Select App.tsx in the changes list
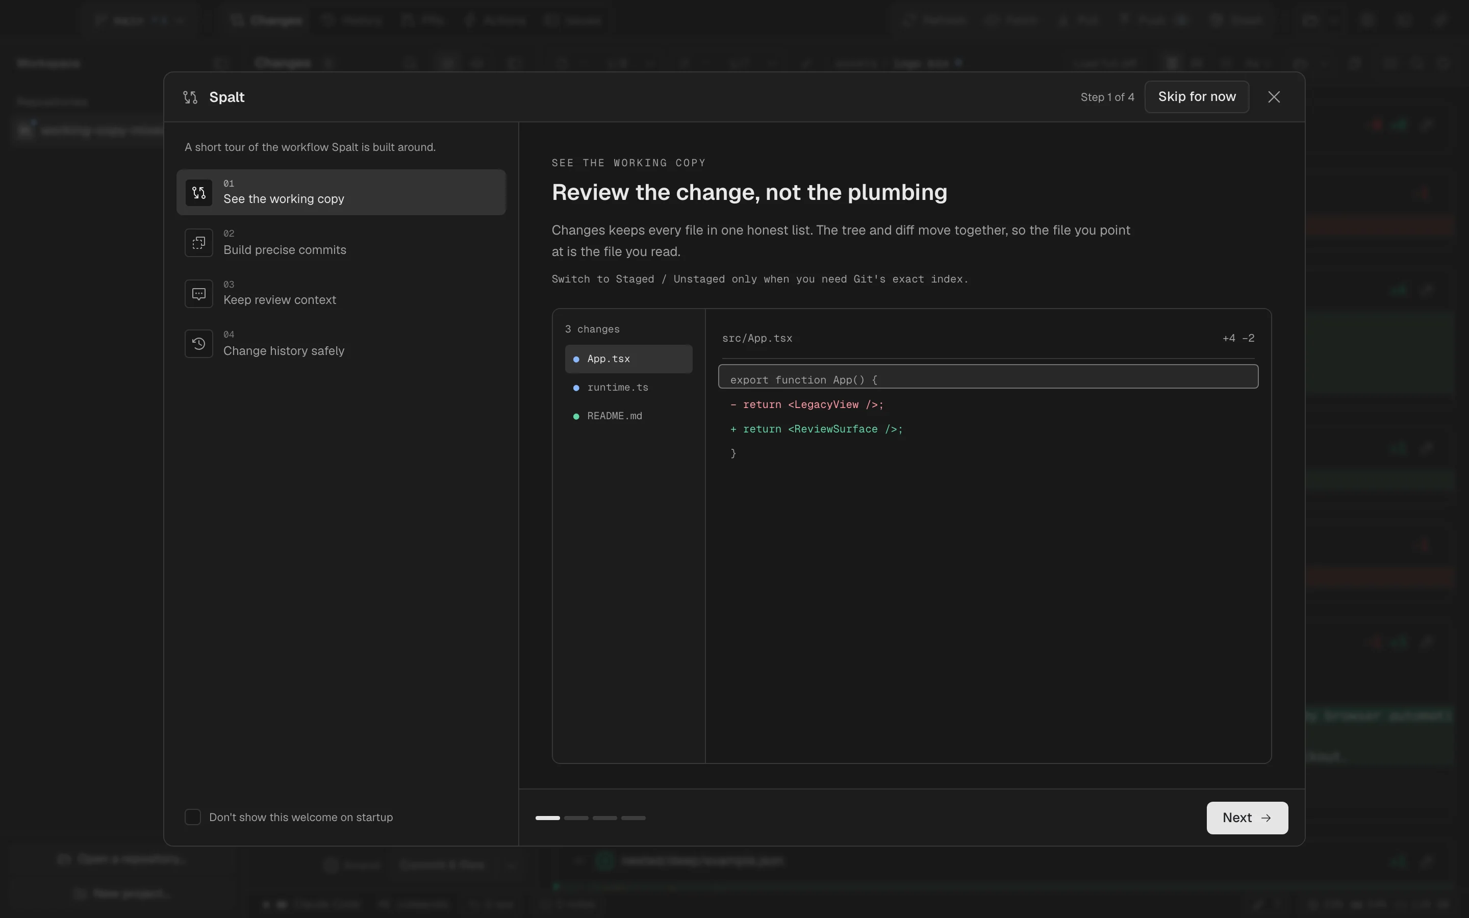This screenshot has height=918, width=1469. pyautogui.click(x=628, y=359)
